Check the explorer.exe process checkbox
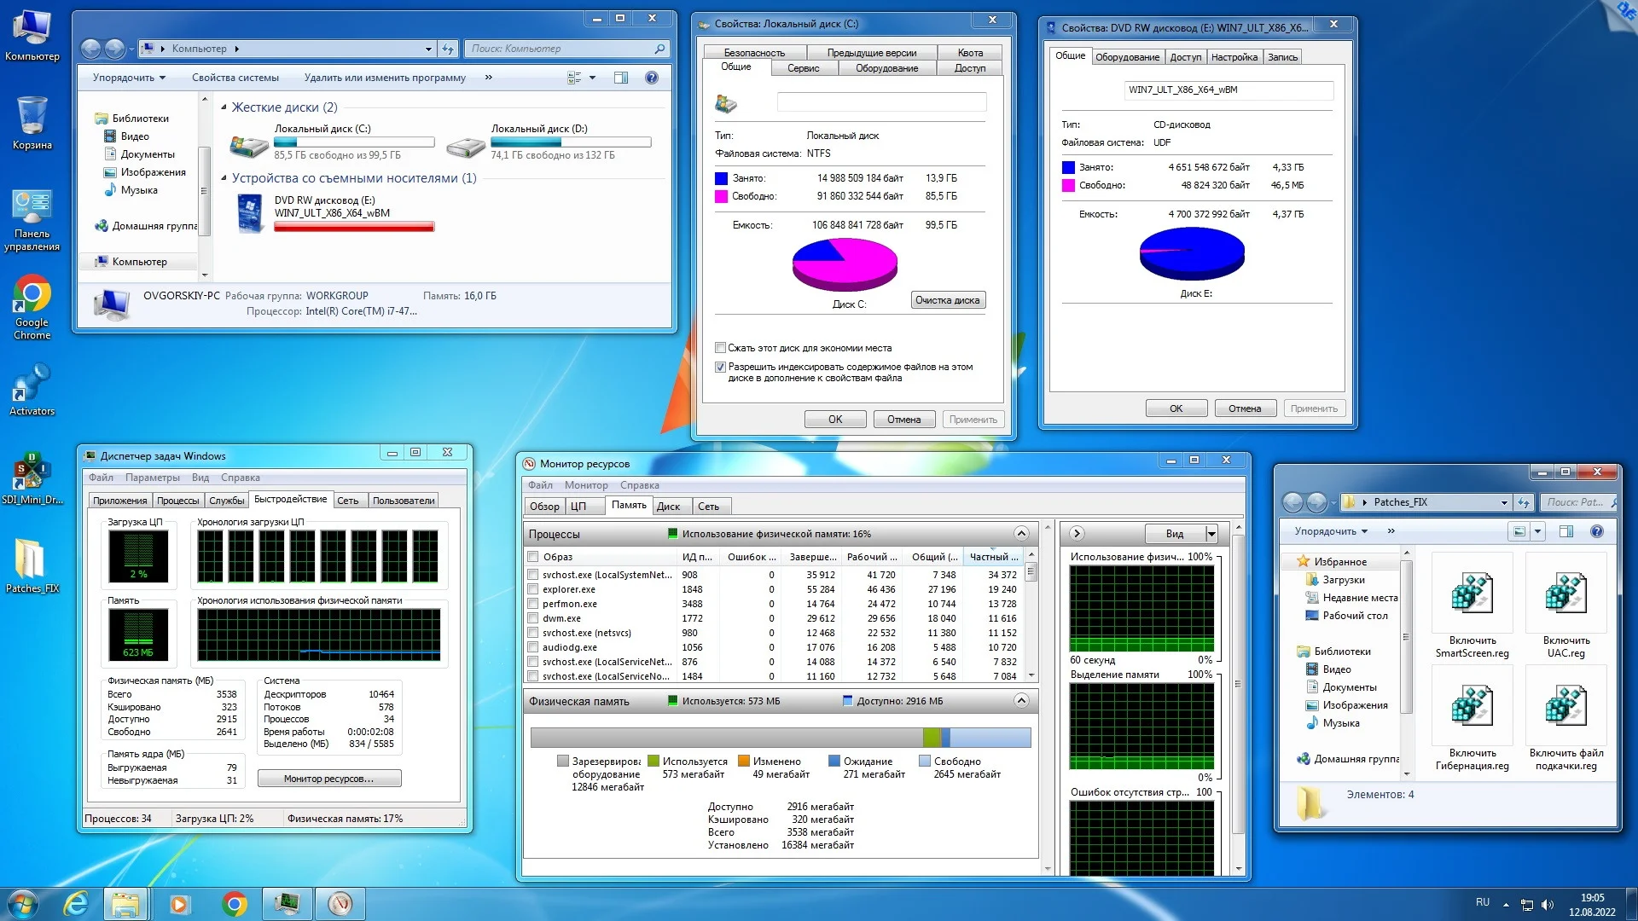 click(533, 589)
